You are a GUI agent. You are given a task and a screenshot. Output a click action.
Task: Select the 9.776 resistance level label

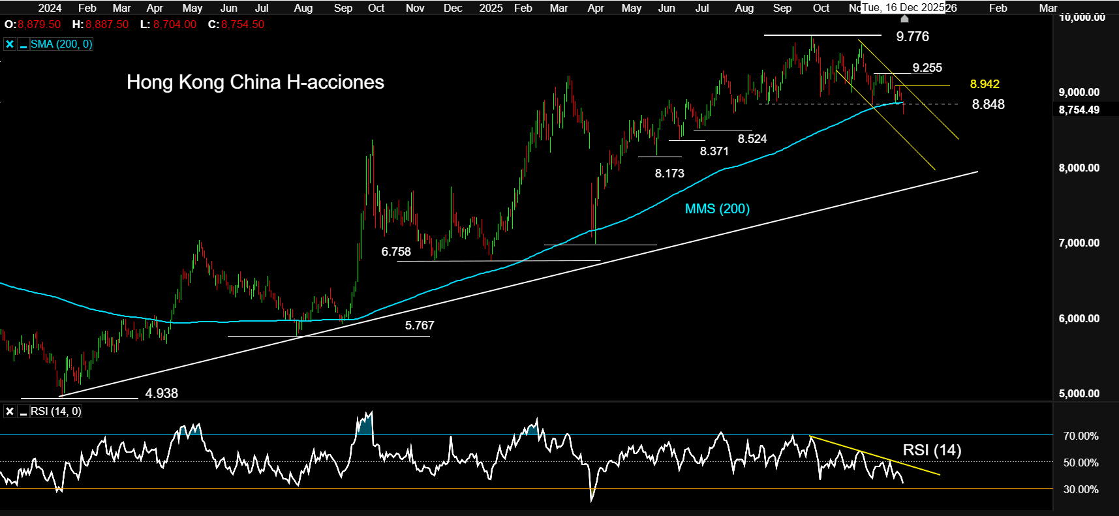[x=912, y=37]
